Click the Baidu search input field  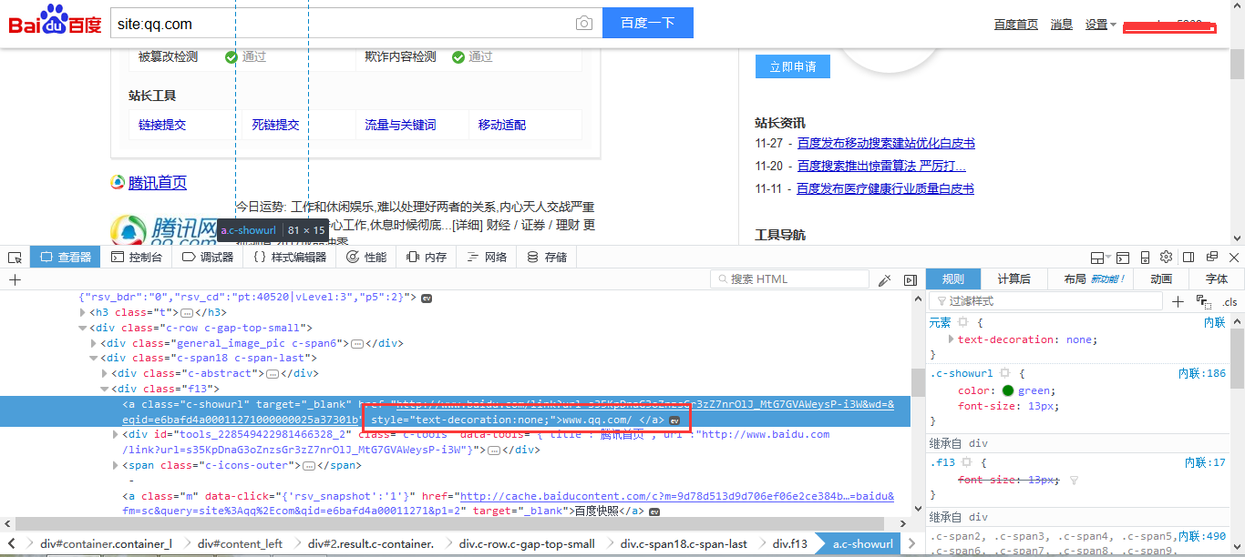click(342, 24)
